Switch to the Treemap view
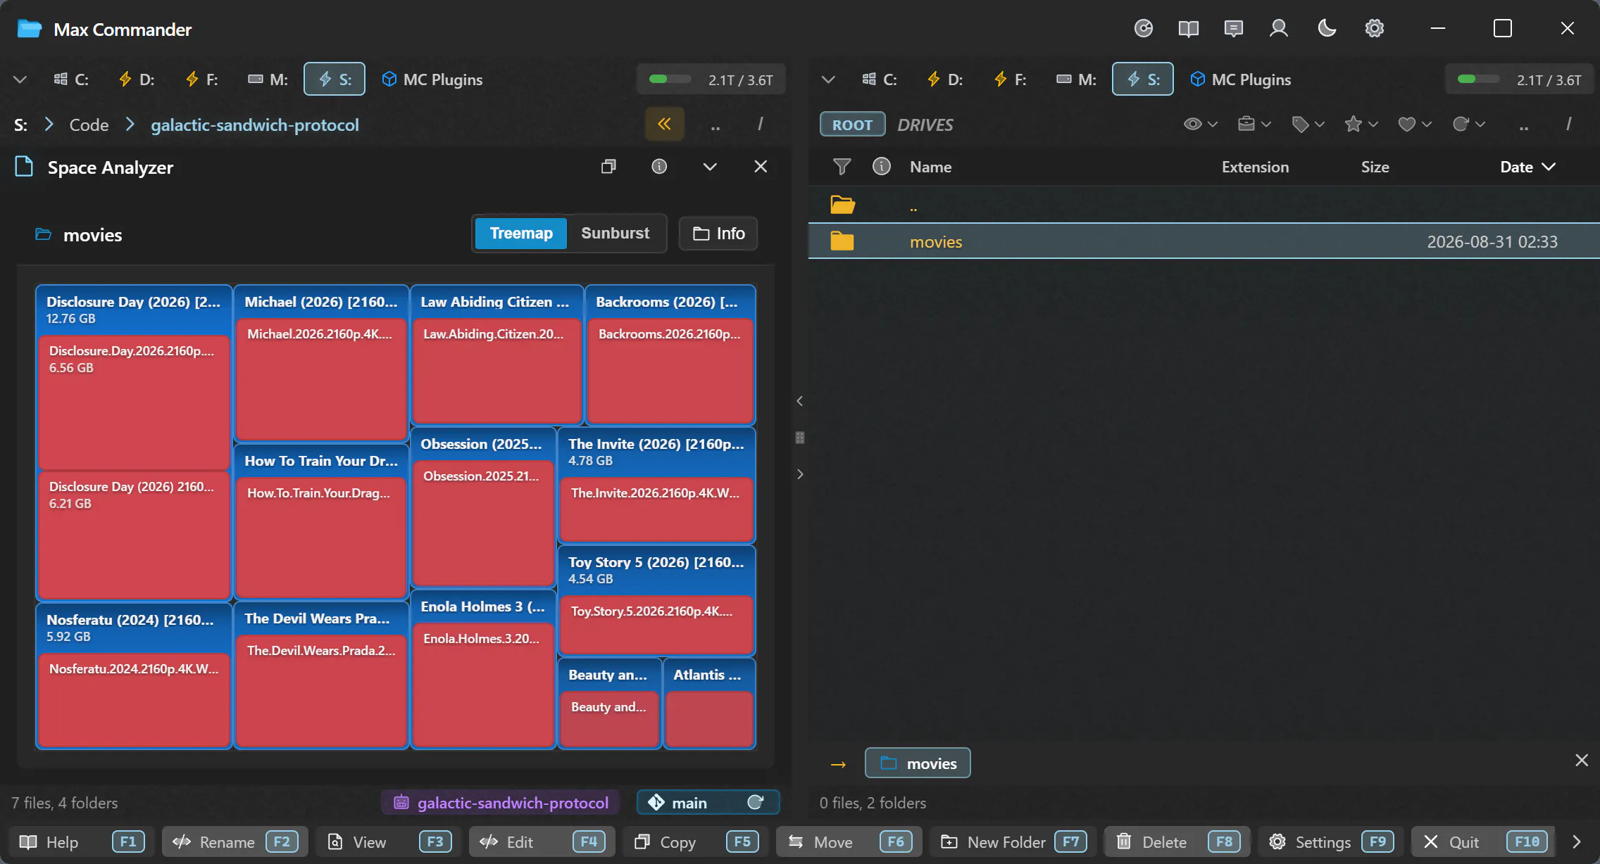The image size is (1600, 864). [x=520, y=234]
